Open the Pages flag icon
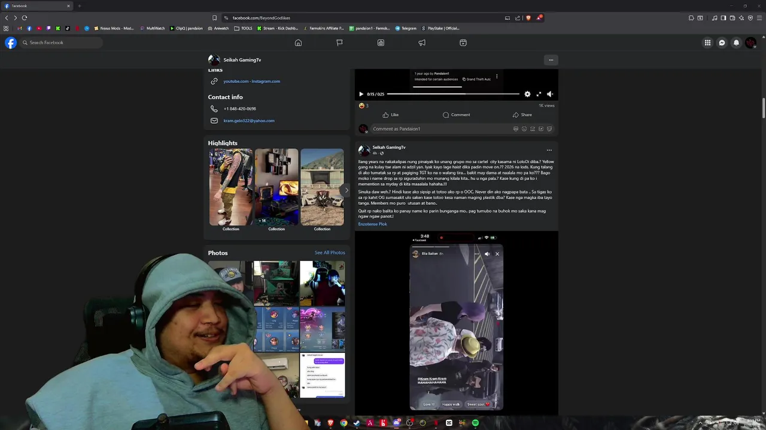Image resolution: width=766 pixels, height=430 pixels. pos(339,43)
